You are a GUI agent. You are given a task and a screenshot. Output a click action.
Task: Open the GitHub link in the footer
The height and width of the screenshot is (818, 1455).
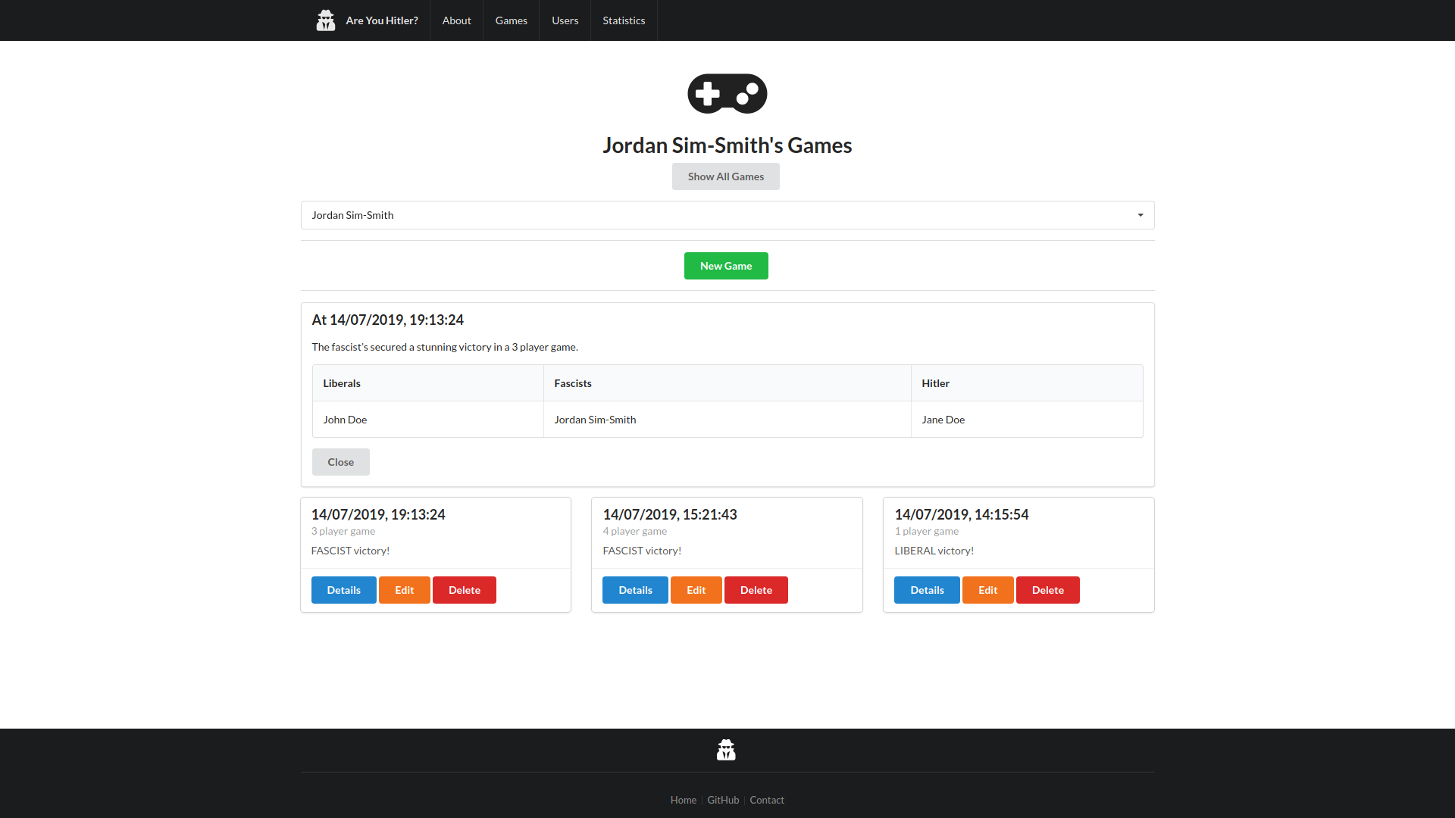(x=722, y=800)
